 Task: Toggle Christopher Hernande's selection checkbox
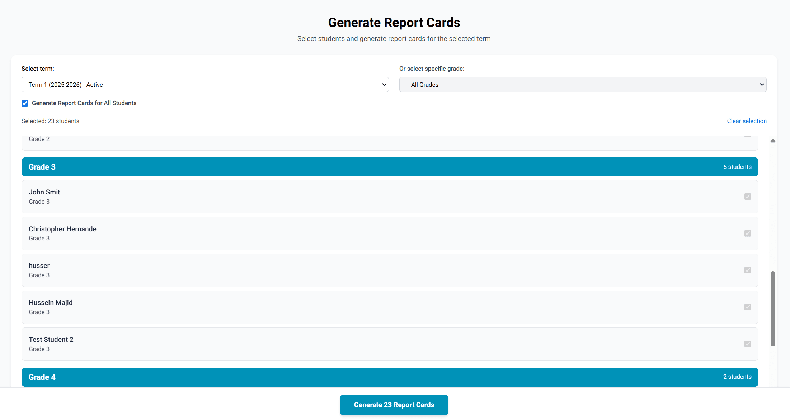[747, 233]
